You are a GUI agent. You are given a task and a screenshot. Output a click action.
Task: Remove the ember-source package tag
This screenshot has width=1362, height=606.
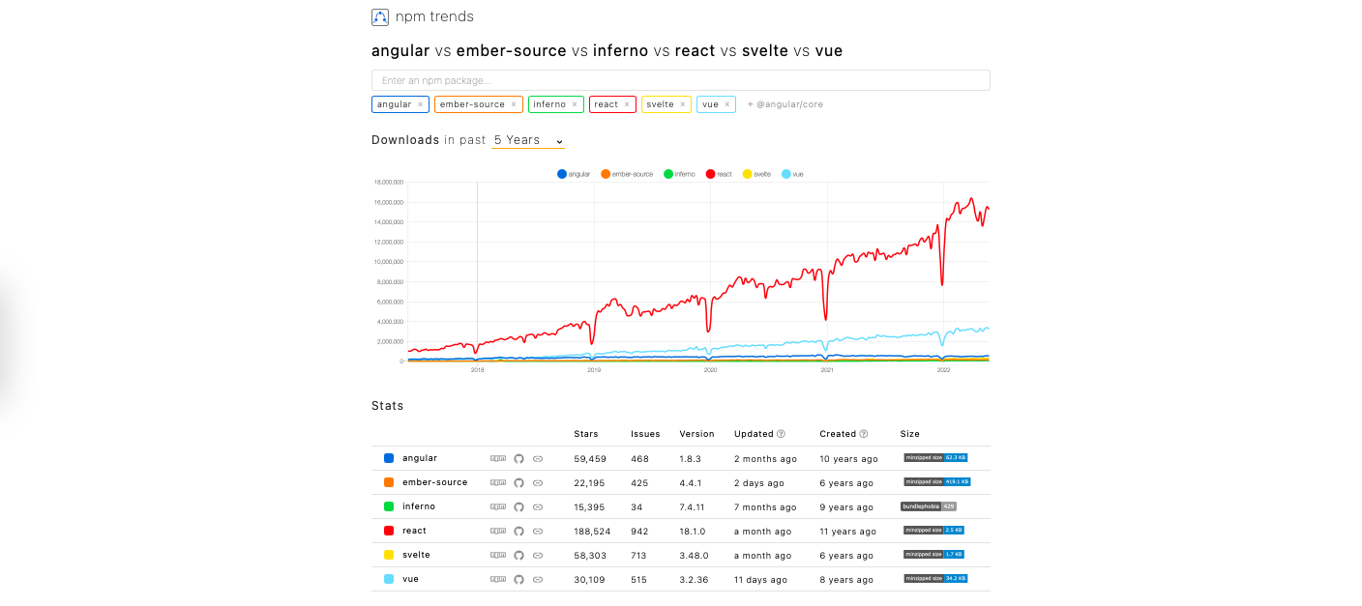point(514,104)
